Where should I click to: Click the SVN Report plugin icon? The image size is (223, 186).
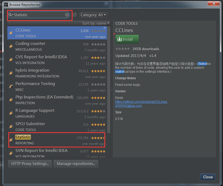tap(11, 153)
